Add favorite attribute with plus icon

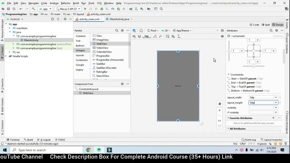[273, 118]
